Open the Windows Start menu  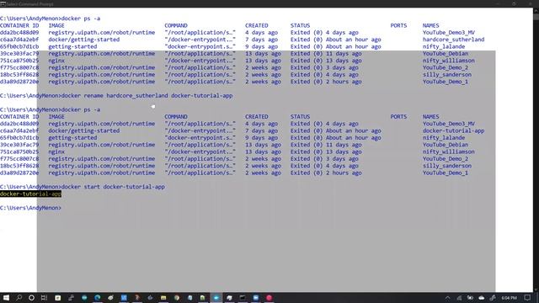point(6,297)
